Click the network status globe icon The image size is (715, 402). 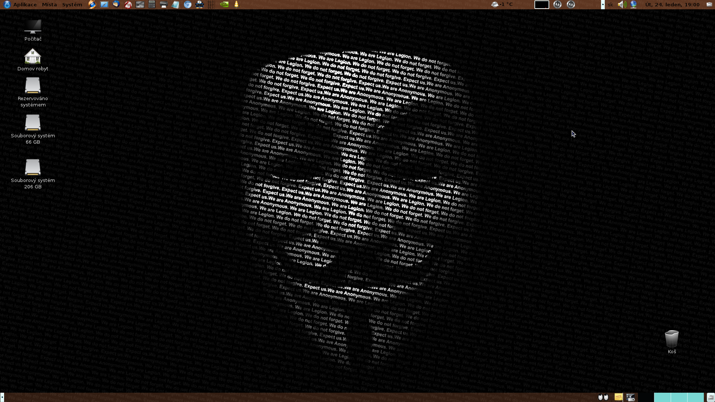click(x=633, y=4)
